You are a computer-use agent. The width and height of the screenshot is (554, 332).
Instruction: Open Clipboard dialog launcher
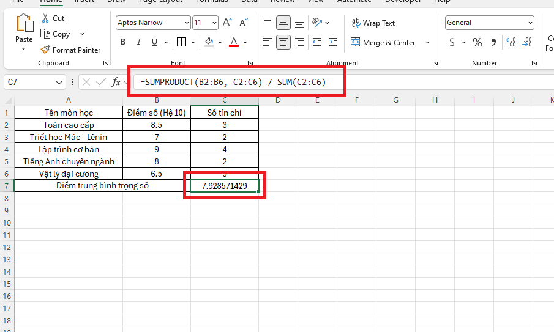[106, 63]
